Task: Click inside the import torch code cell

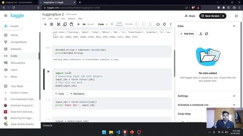Action: click(112, 79)
